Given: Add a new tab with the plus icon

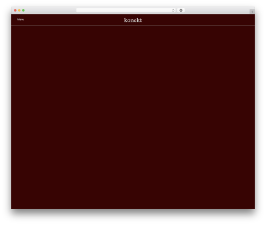Looking at the screenshot, I should pos(252,12).
